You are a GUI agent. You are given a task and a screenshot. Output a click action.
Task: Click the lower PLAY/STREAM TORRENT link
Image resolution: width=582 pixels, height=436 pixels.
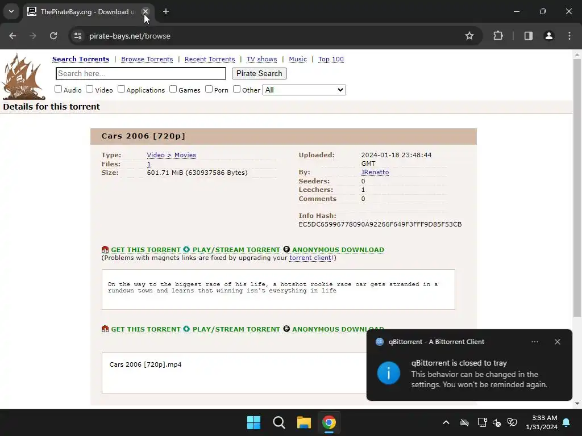236,329
